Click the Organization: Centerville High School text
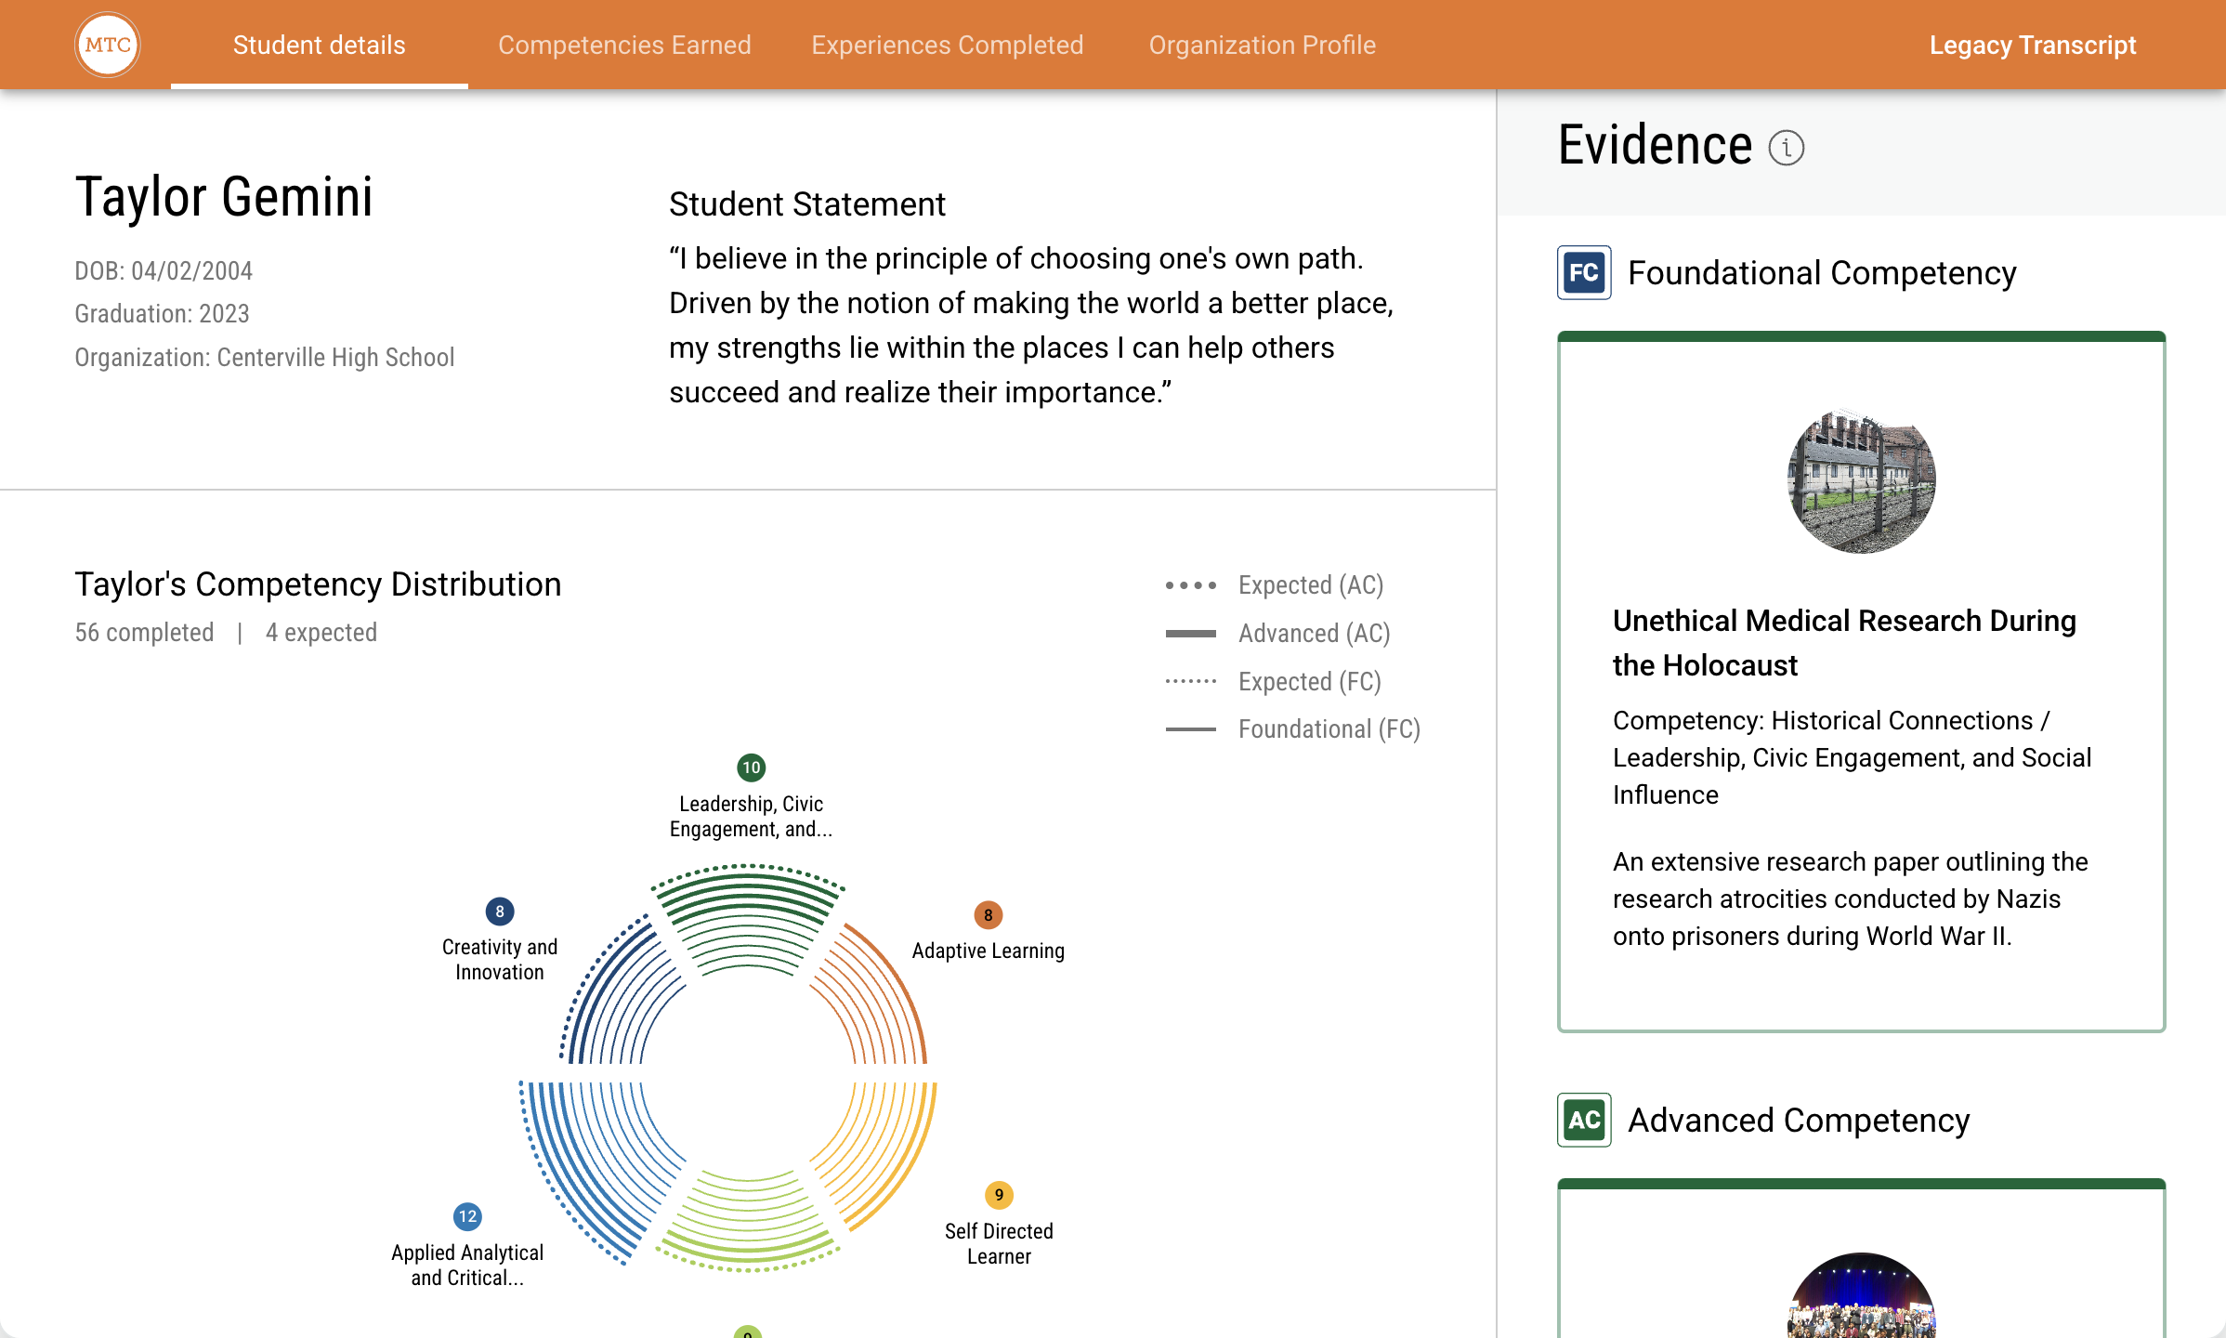This screenshot has width=2226, height=1338. tap(265, 358)
